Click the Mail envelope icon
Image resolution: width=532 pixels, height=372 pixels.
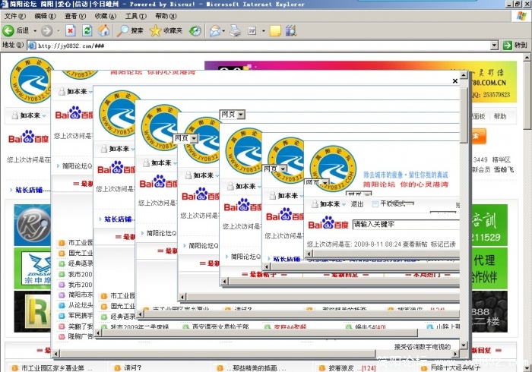pyautogui.click(x=214, y=31)
